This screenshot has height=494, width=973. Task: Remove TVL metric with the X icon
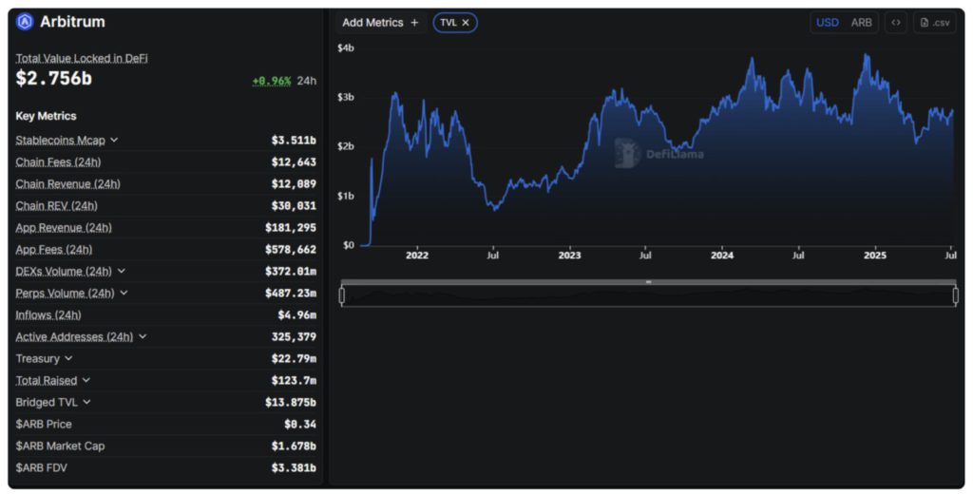click(466, 23)
